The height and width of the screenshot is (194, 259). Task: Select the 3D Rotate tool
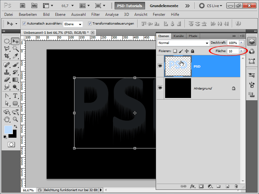point(6,112)
